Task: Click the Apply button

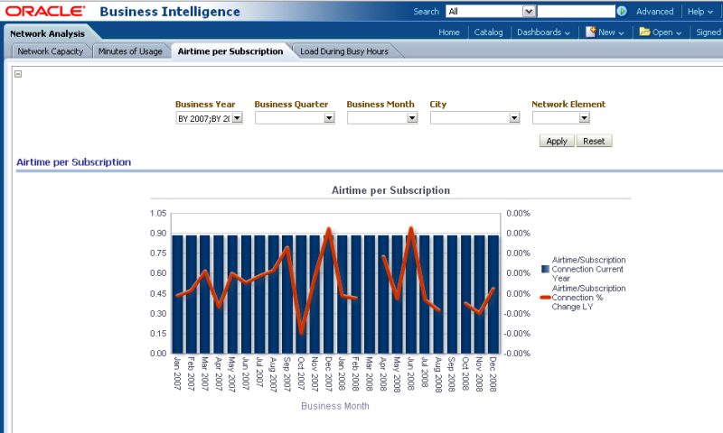Action: point(557,142)
